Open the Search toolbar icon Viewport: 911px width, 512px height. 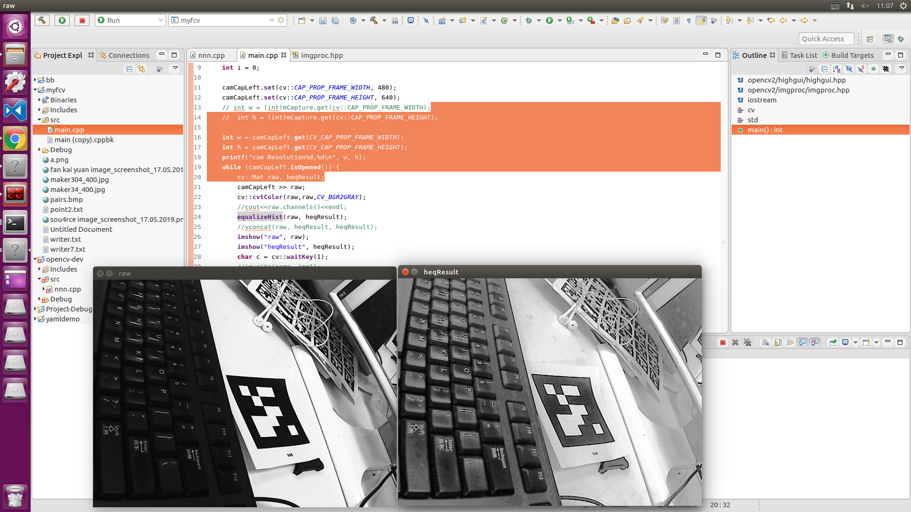(x=640, y=20)
